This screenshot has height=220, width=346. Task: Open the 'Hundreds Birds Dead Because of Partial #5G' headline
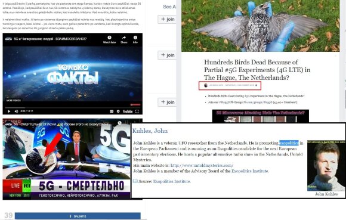pyautogui.click(x=257, y=70)
